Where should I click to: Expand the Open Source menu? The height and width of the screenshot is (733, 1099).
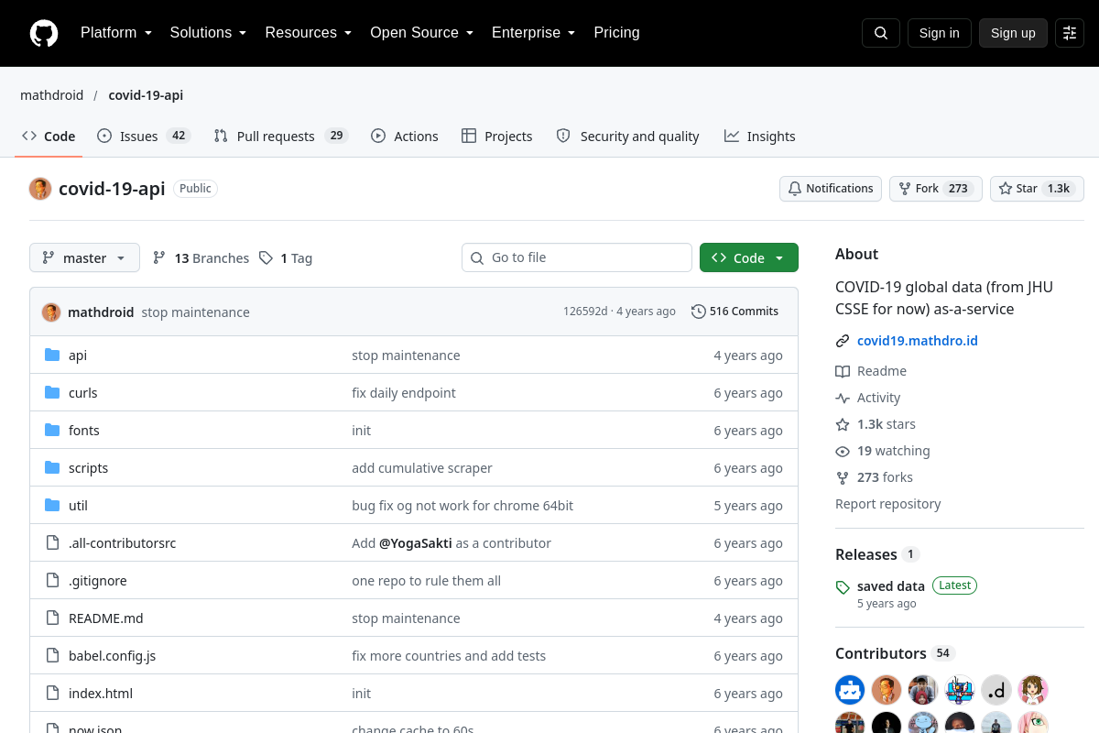point(421,33)
